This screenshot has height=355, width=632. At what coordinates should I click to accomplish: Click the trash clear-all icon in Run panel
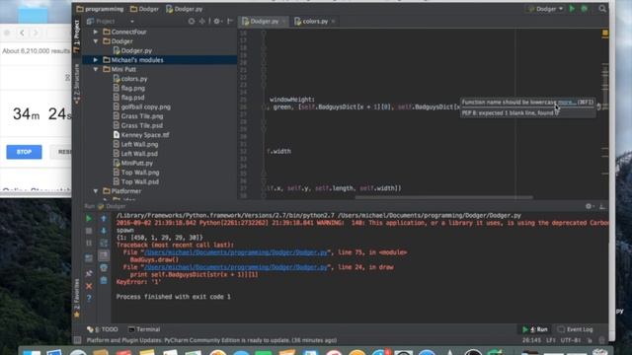(104, 280)
